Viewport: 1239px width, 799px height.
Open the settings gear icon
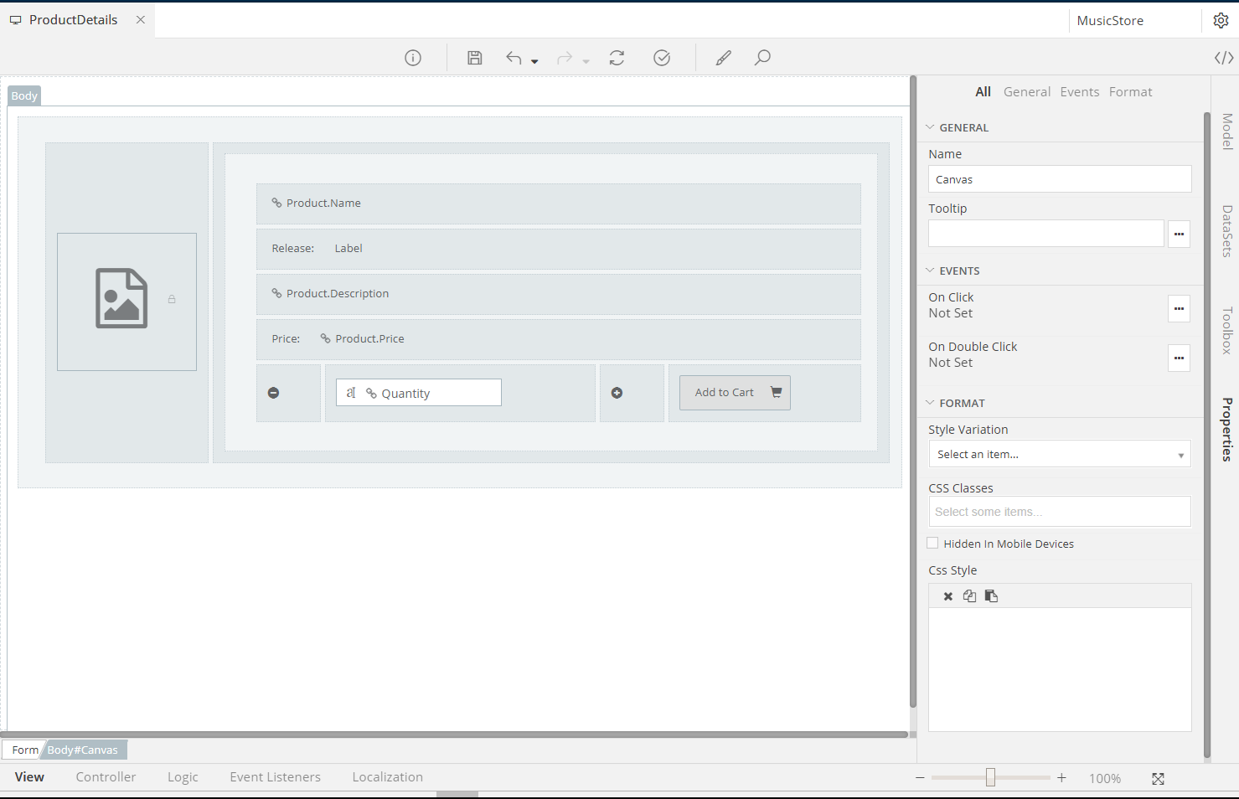[1221, 21]
